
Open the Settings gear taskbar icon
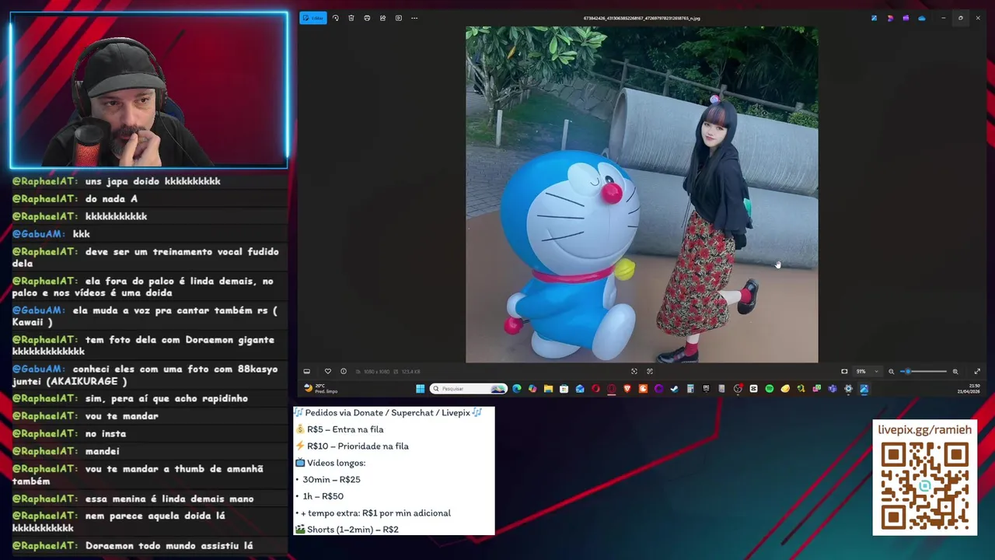848,388
